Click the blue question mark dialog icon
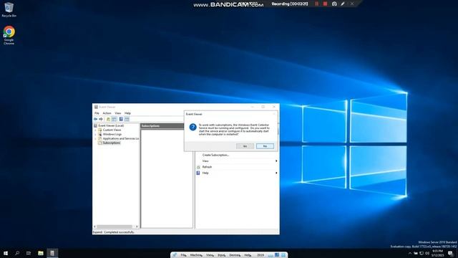Screen dimensions: 458x258 pyautogui.click(x=193, y=127)
